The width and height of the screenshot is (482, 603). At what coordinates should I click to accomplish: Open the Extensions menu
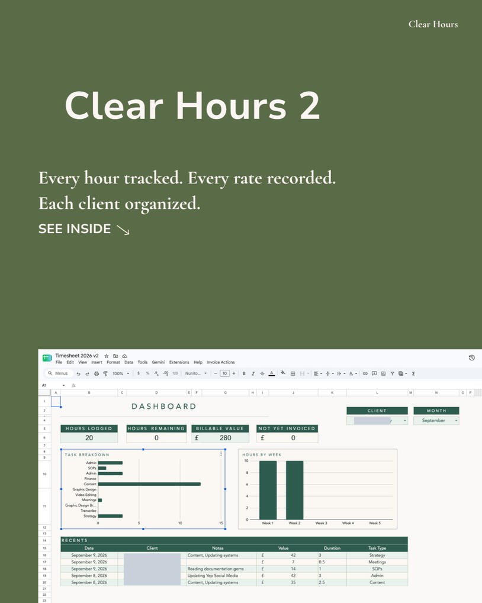pyautogui.click(x=179, y=362)
